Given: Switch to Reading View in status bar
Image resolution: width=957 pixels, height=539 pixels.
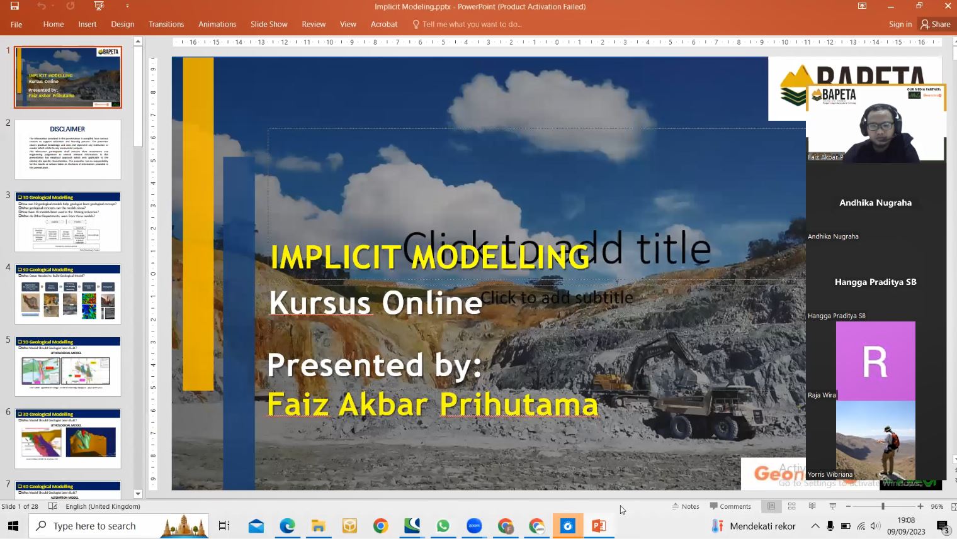Looking at the screenshot, I should (x=812, y=506).
